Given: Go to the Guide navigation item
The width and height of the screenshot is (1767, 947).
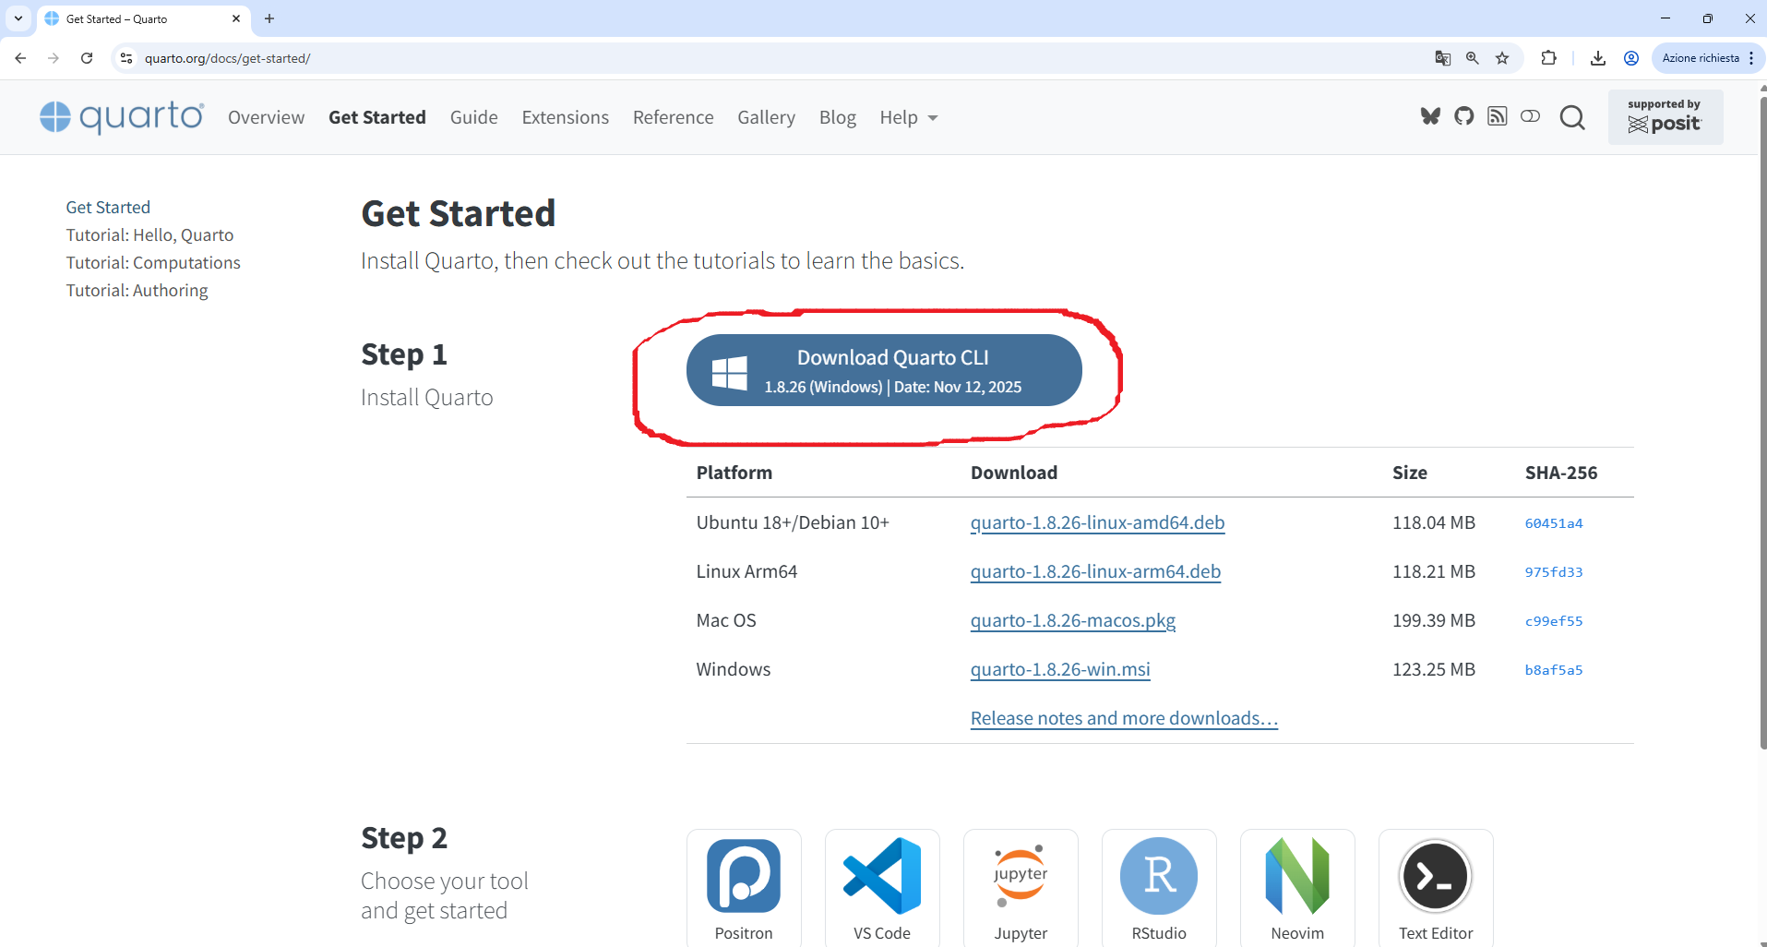Looking at the screenshot, I should [x=473, y=117].
